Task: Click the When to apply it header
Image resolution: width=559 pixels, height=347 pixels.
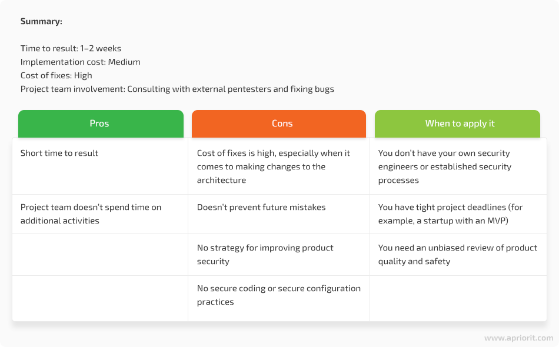Action: (x=457, y=124)
